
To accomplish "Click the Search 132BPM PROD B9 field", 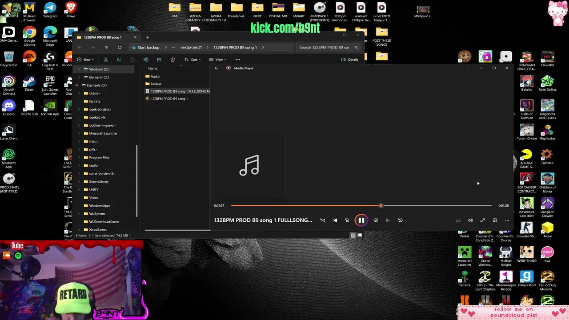I will [328, 47].
